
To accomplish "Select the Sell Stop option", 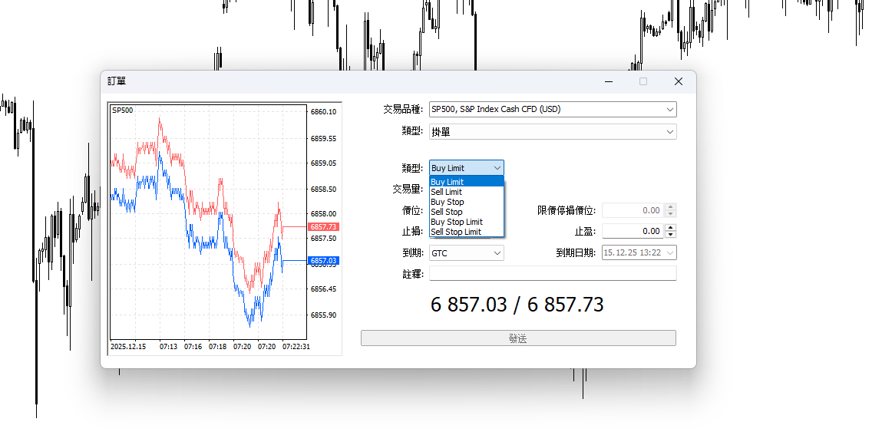I will [x=447, y=212].
